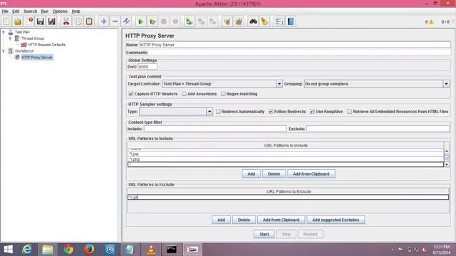Click the warning triangle error indicator
This screenshot has height=256, width=456.
click(431, 22)
